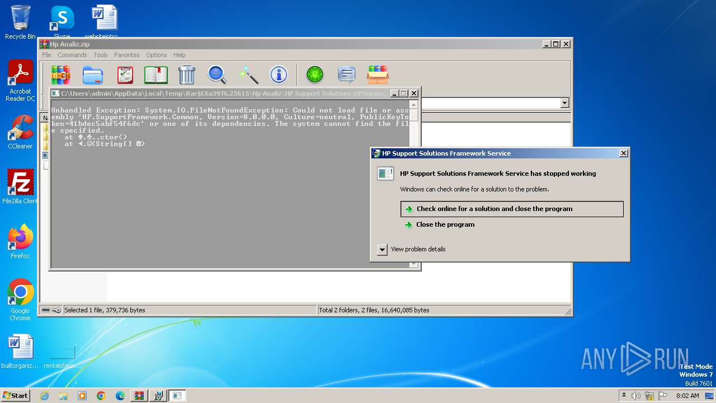Click the clock showing 8:02 AM
Screen dimensions: 716x403
(687, 396)
